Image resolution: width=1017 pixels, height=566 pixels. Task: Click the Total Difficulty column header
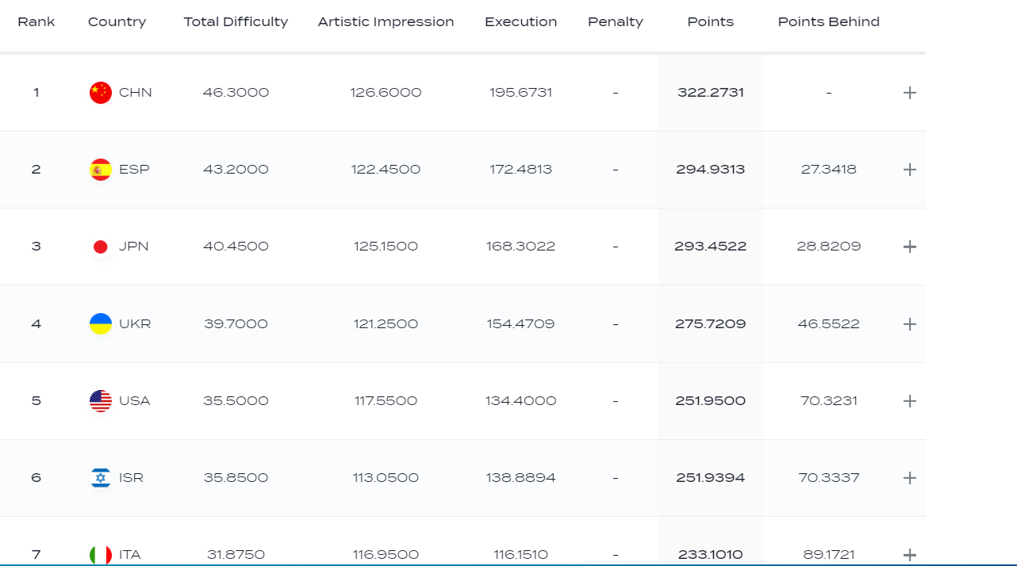coord(236,22)
